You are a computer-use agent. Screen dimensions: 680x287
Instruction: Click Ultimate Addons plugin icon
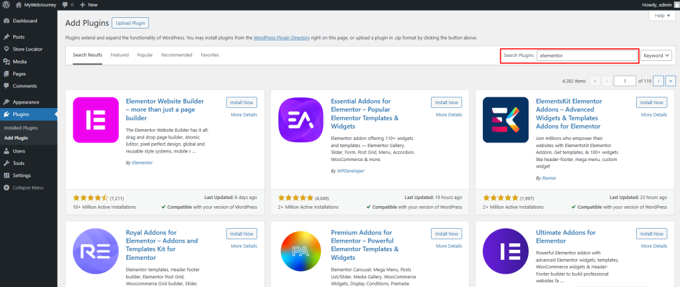(505, 251)
